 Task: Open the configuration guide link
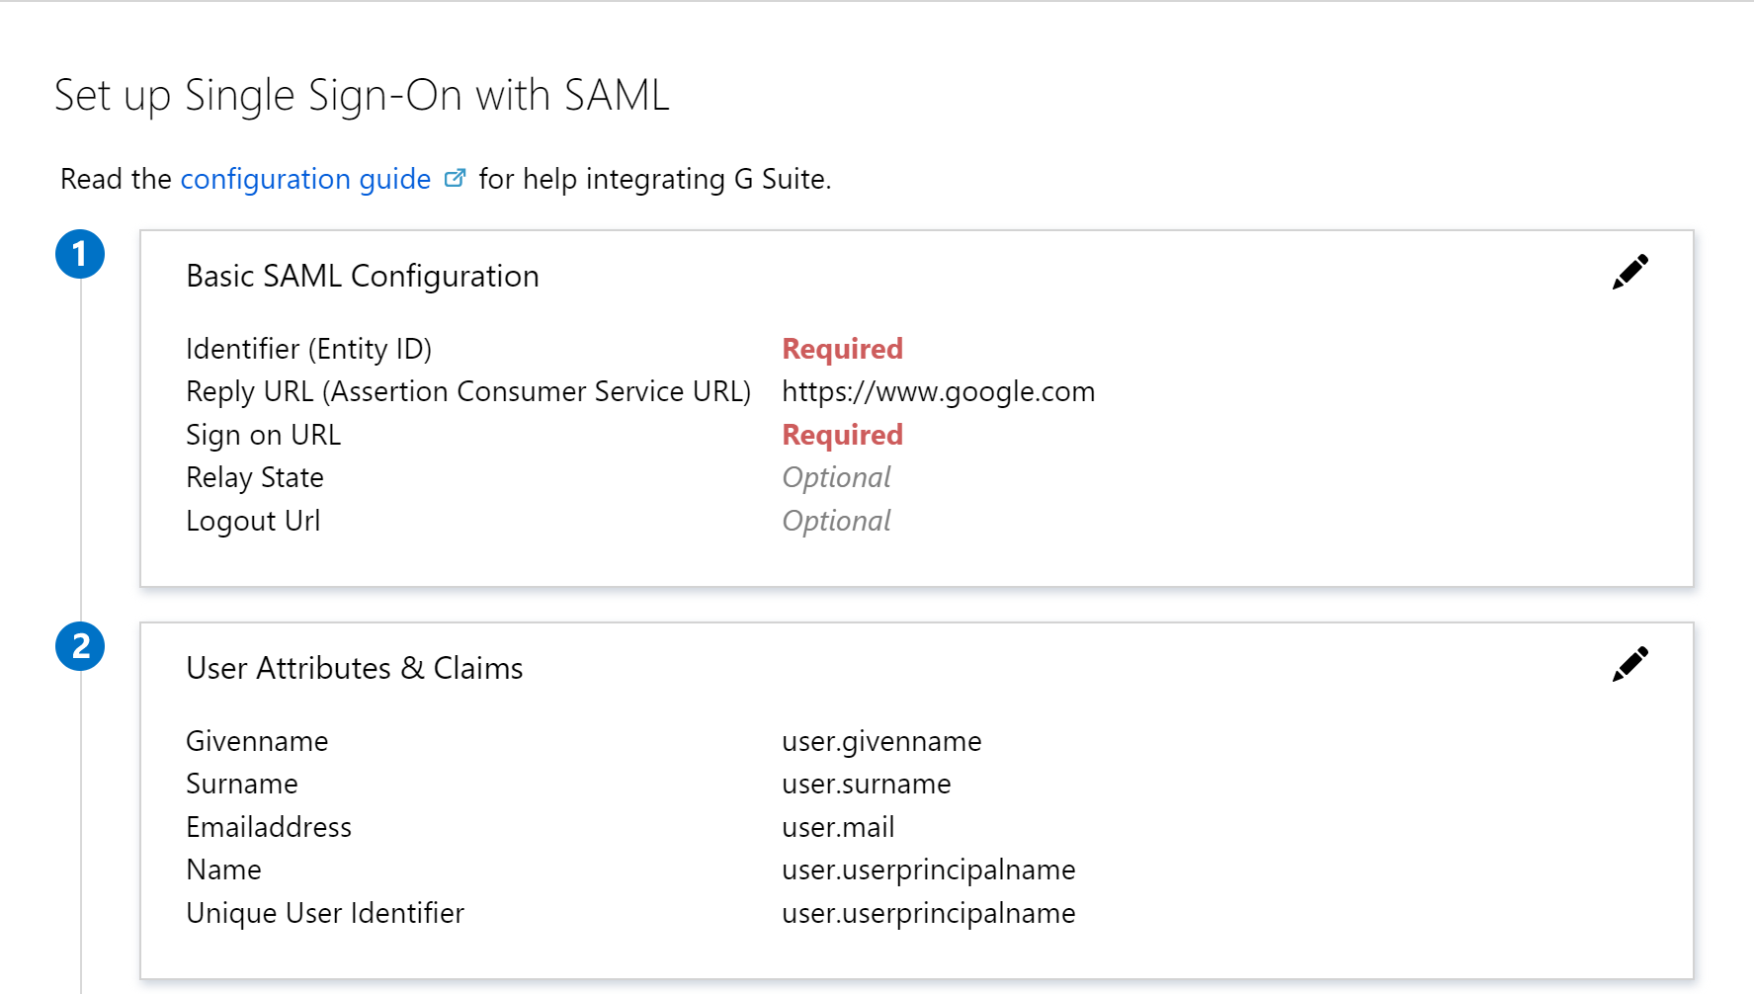click(x=304, y=179)
